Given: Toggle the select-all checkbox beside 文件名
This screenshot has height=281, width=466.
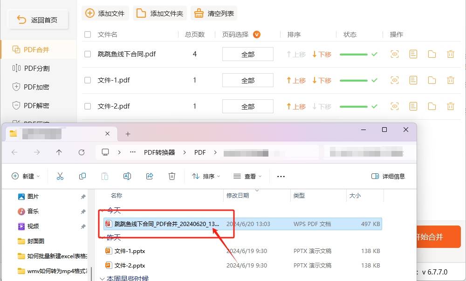Looking at the screenshot, I should pos(88,34).
